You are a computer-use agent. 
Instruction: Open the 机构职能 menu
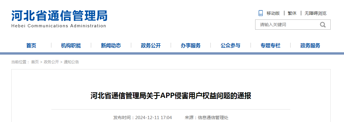pos(71,46)
